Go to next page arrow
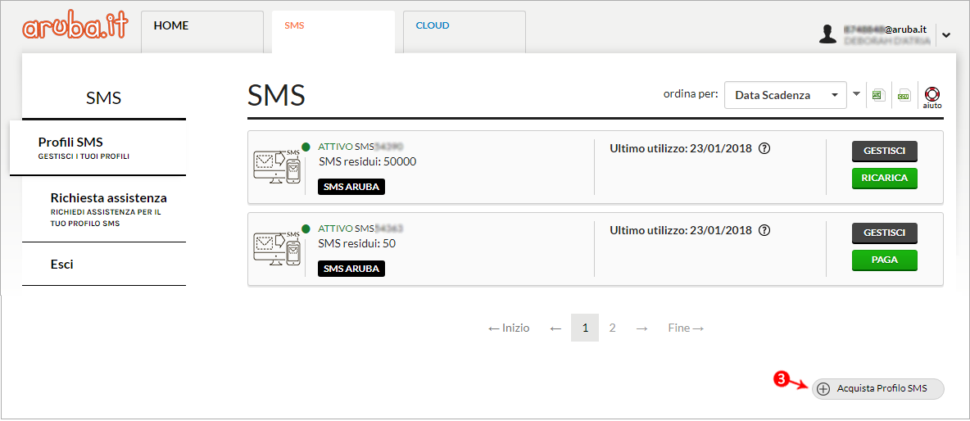The width and height of the screenshot is (970, 421). pos(642,328)
